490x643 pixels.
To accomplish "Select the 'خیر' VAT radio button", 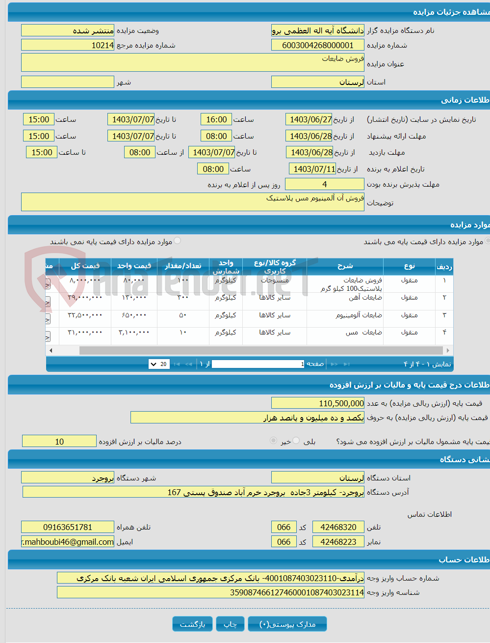I will (274, 441).
